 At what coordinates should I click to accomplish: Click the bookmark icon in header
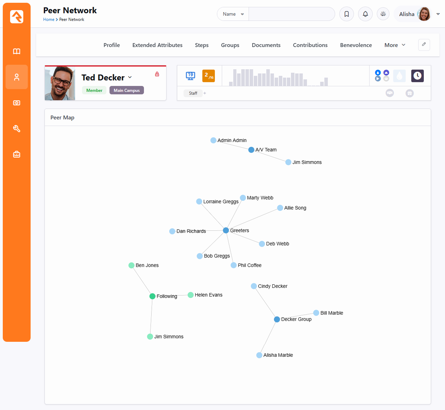[x=347, y=14]
